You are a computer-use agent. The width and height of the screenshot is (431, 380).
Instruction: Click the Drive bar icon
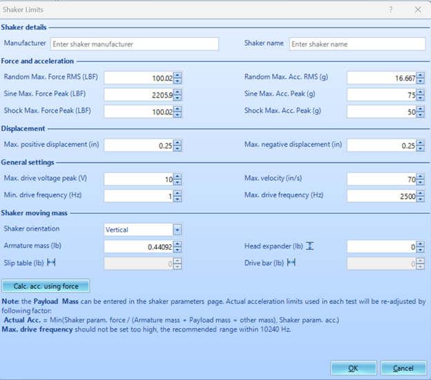[291, 263]
